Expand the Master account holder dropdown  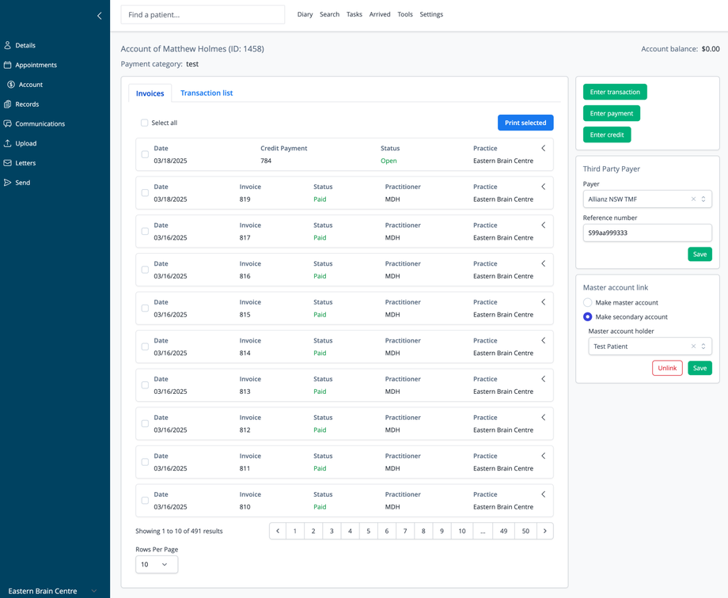coord(703,346)
